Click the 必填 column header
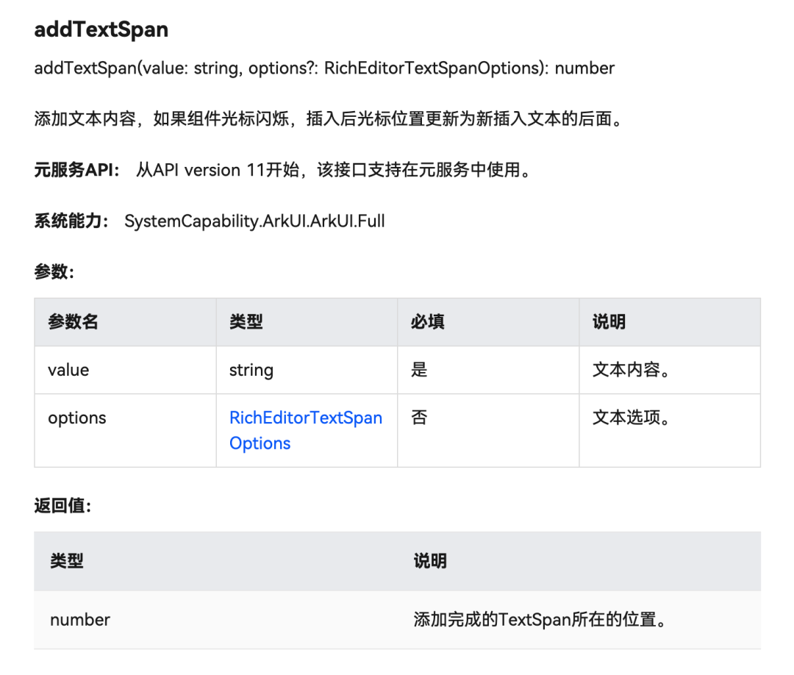This screenshot has height=675, width=794. click(x=427, y=322)
